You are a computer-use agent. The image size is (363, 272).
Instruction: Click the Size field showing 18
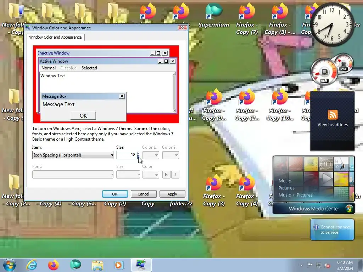[127, 155]
